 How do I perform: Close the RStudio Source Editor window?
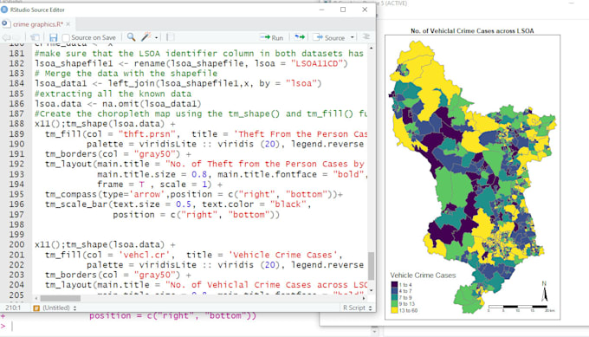[x=365, y=10]
